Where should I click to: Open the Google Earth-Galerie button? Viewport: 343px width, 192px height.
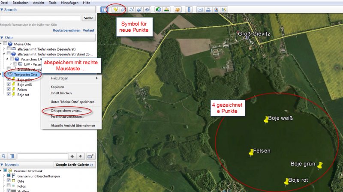pos(74,165)
